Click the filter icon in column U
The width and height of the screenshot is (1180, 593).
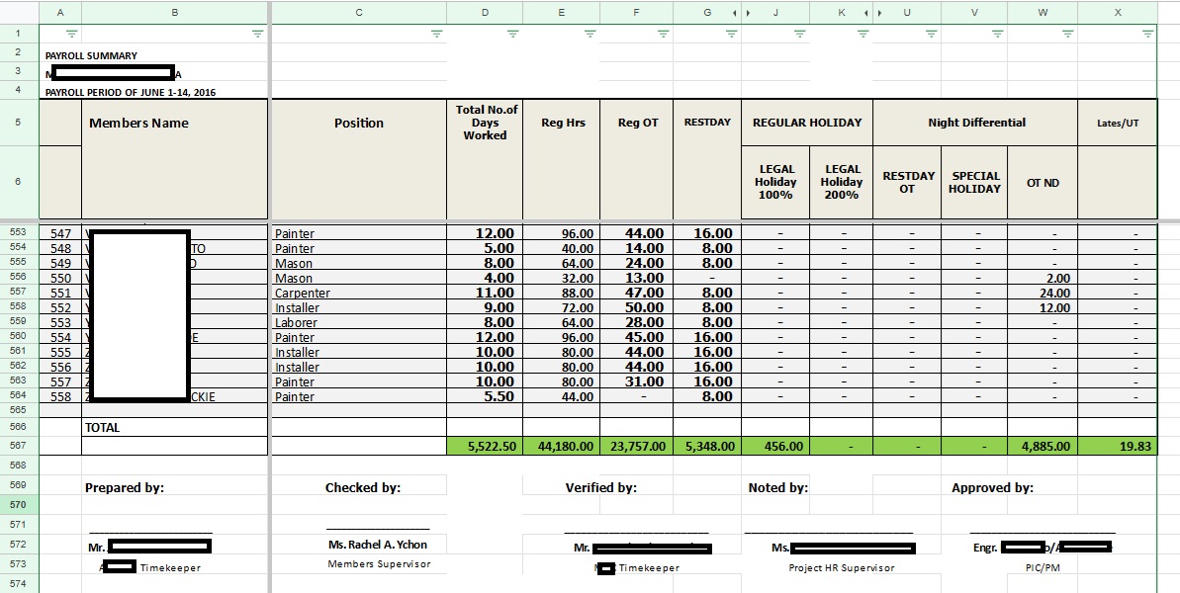click(x=931, y=34)
